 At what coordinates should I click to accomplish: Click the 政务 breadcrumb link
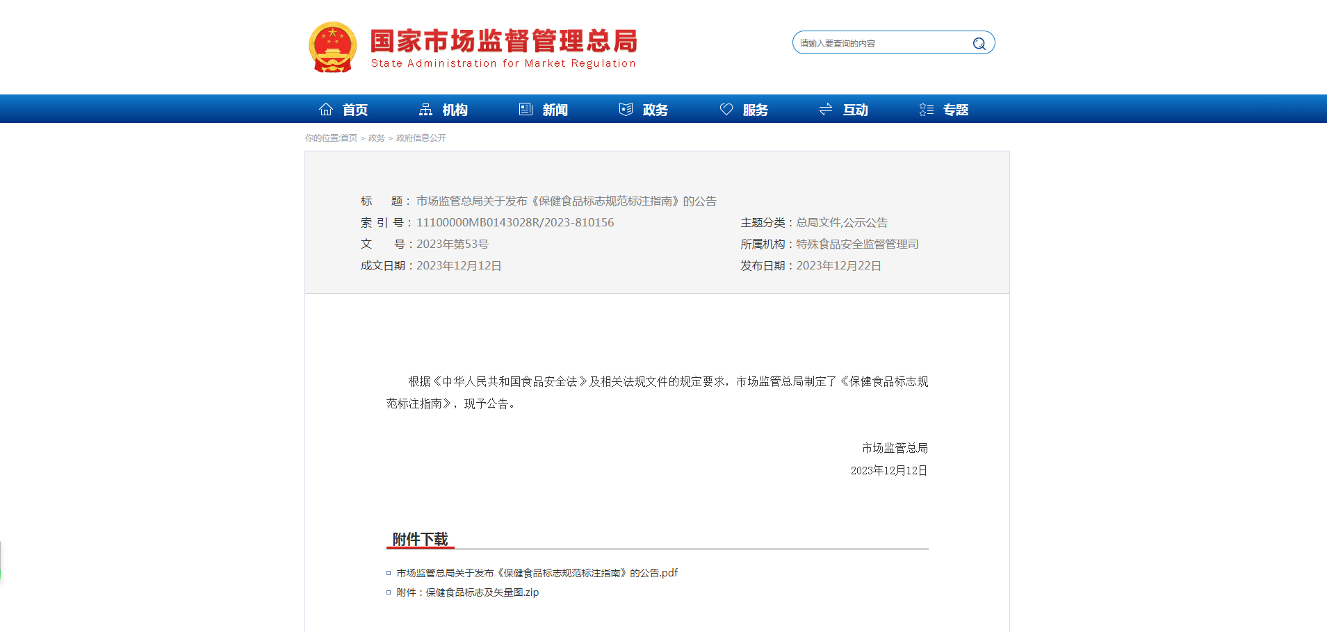[x=376, y=138]
